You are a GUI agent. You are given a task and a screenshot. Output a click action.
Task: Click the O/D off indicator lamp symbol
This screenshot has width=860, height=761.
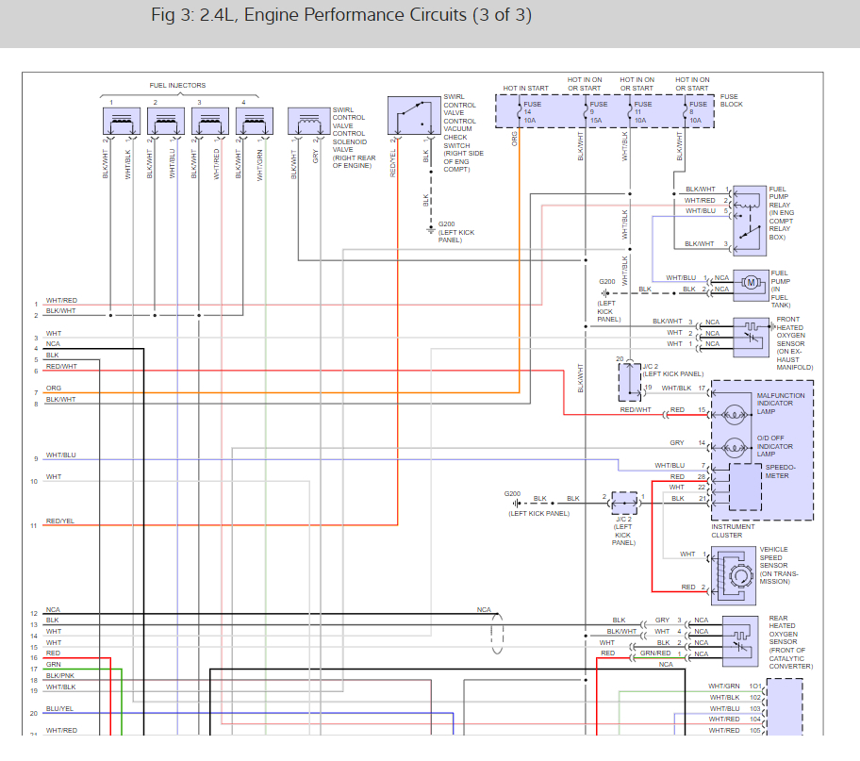[x=732, y=443]
